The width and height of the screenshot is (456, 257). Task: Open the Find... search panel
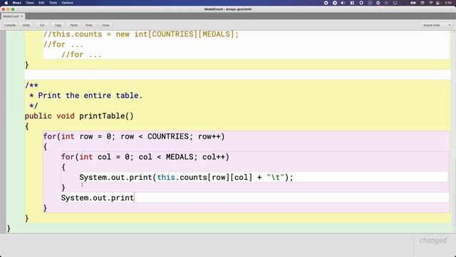[89, 25]
